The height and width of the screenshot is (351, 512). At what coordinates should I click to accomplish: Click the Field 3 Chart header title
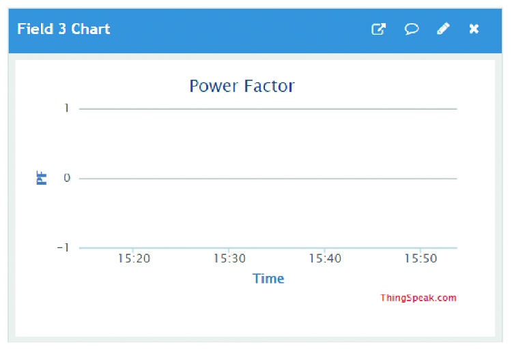click(x=63, y=29)
